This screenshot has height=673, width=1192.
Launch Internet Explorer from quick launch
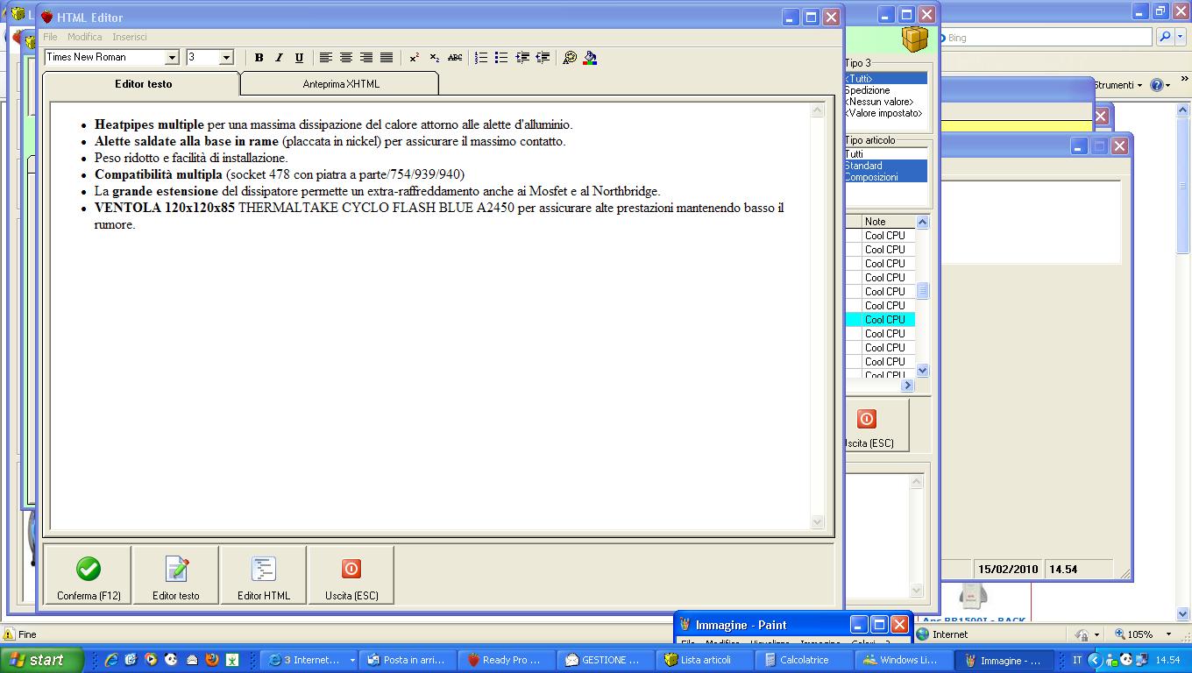tap(112, 660)
